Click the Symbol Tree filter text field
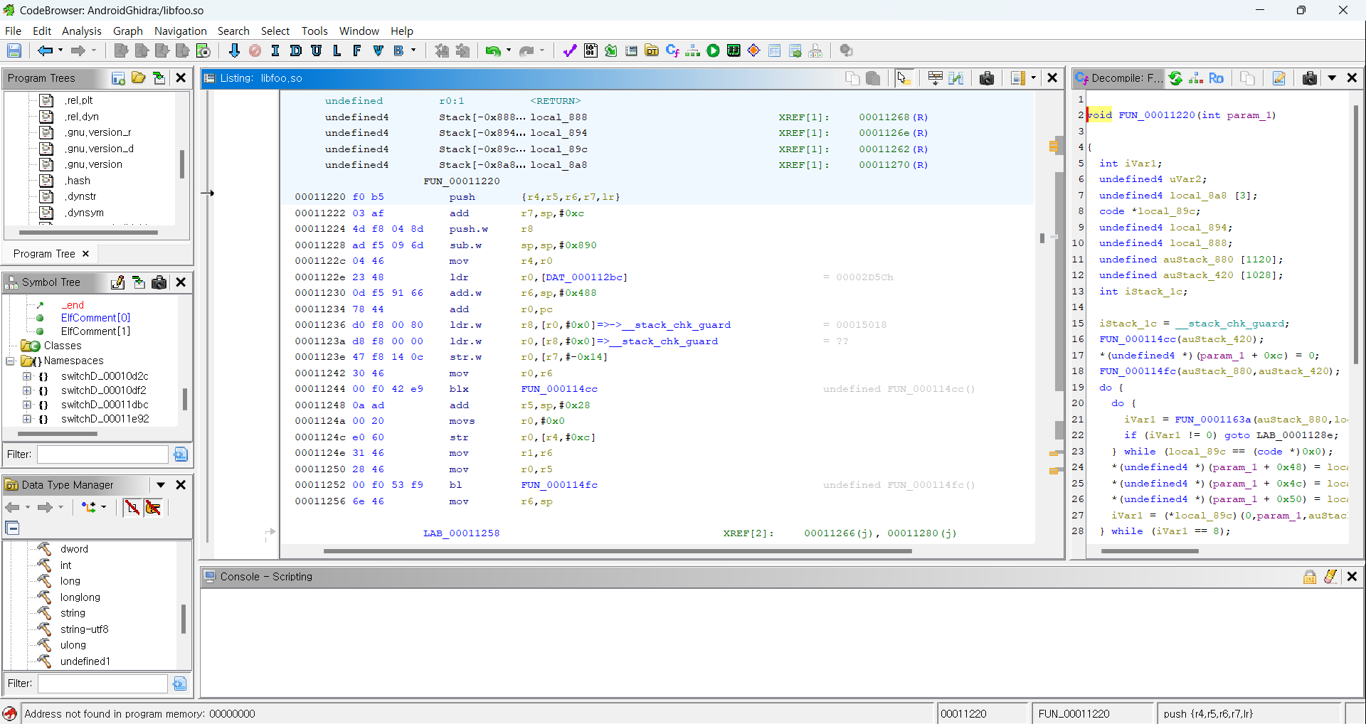The height and width of the screenshot is (724, 1366). click(x=102, y=454)
